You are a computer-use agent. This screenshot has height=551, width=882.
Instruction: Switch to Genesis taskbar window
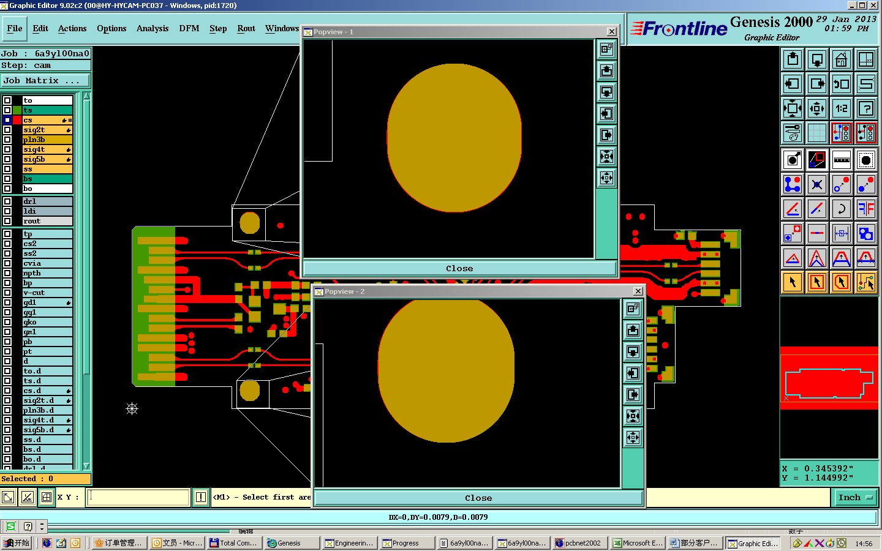[292, 543]
